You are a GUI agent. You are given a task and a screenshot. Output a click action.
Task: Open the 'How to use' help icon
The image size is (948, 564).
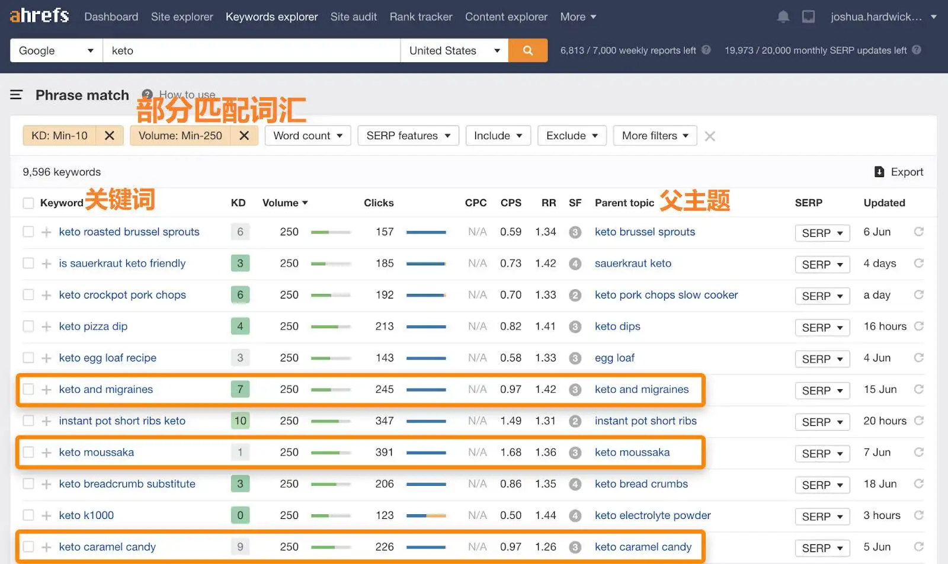[146, 94]
